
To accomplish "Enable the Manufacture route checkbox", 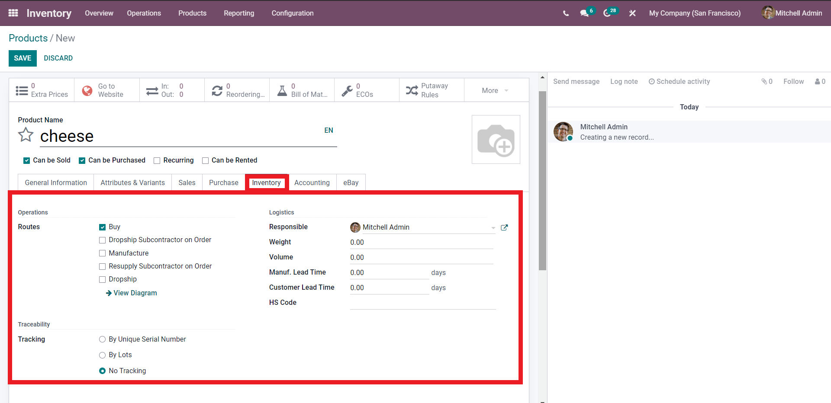I will click(x=102, y=253).
